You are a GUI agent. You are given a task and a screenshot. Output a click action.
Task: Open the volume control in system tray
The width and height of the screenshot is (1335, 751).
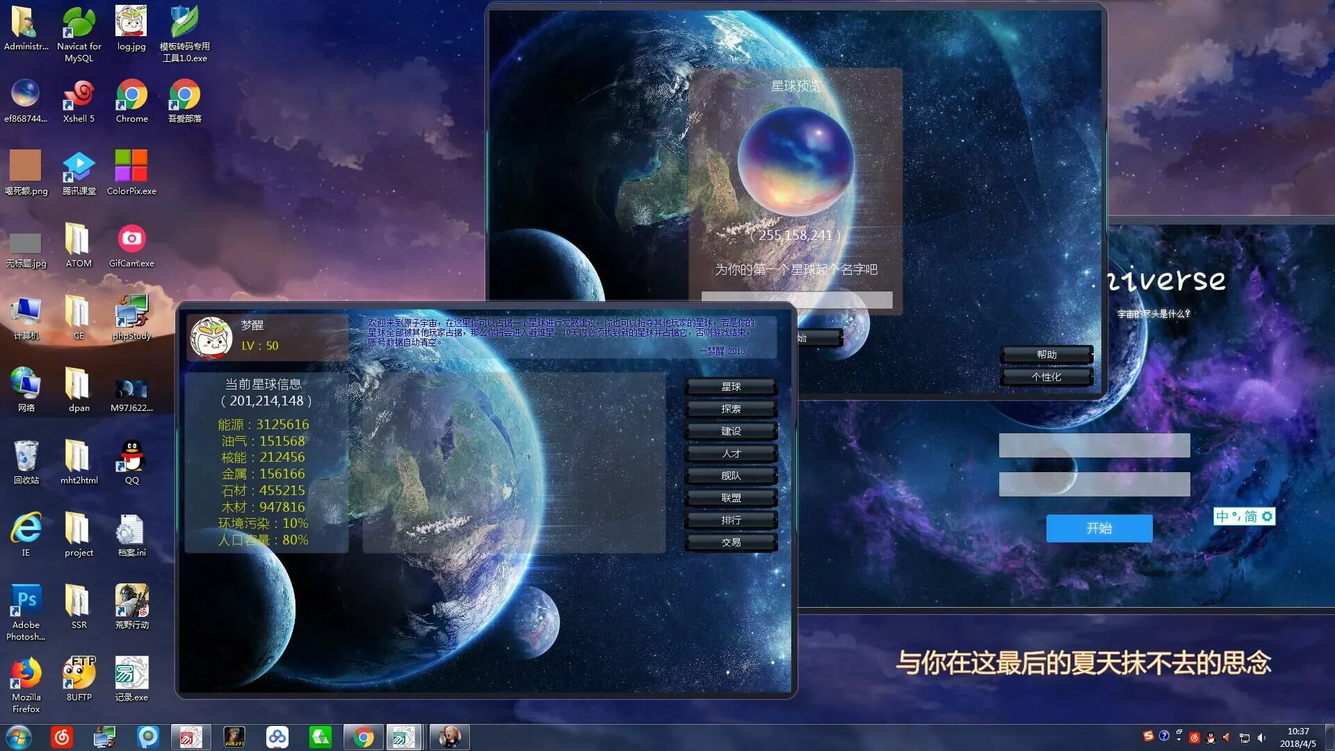1261,738
